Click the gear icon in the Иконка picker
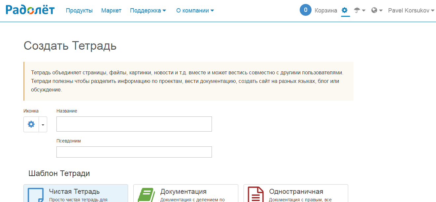436x202 pixels. (x=31, y=124)
